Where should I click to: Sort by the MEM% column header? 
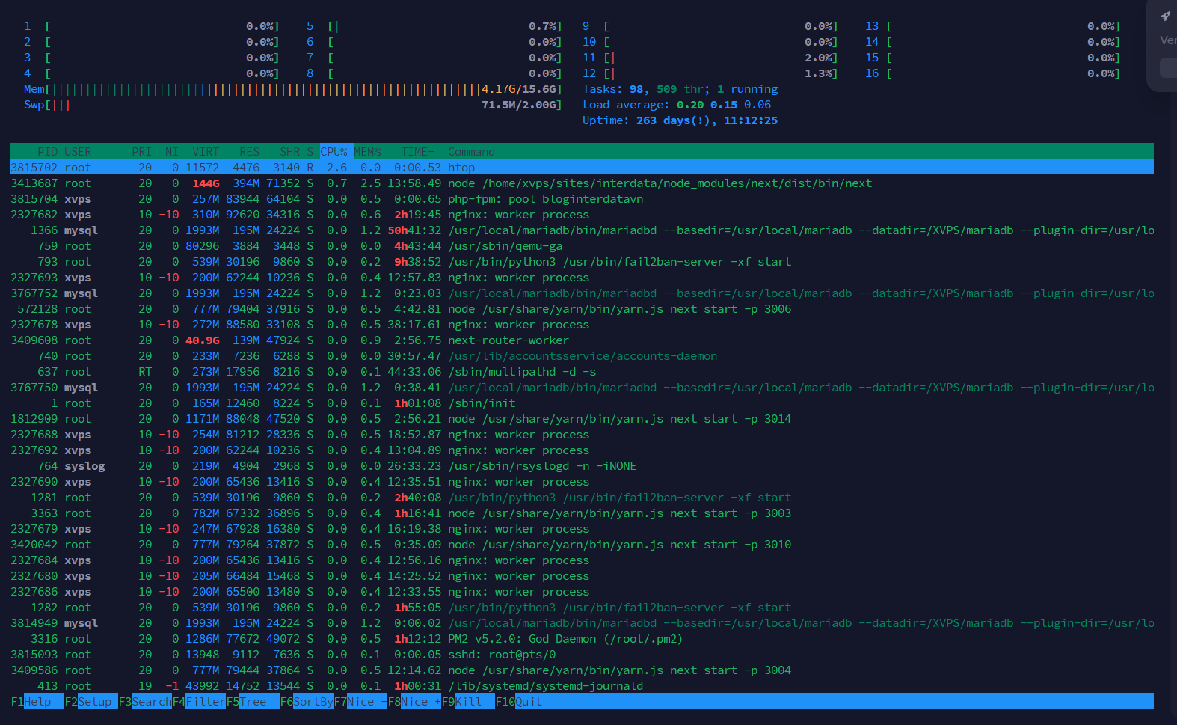(367, 151)
